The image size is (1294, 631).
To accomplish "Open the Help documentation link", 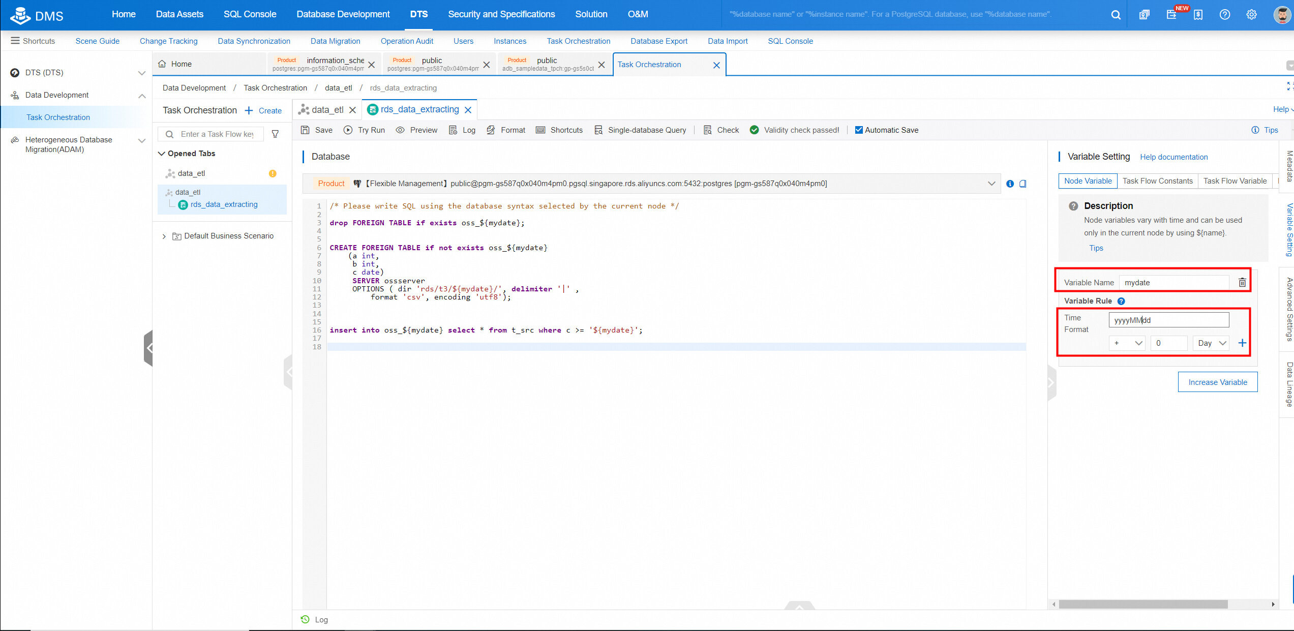I will [x=1173, y=157].
